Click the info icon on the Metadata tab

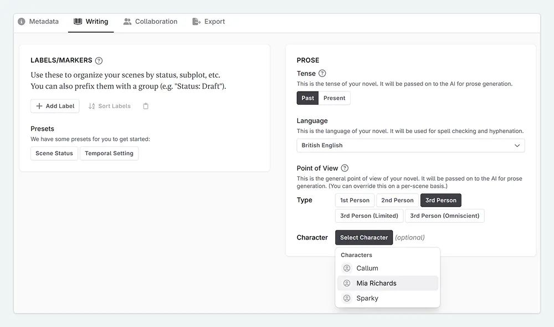coord(21,22)
